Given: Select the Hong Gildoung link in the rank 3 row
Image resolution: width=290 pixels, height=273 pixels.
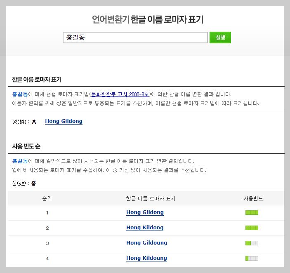Looking at the screenshot, I should point(147,243).
